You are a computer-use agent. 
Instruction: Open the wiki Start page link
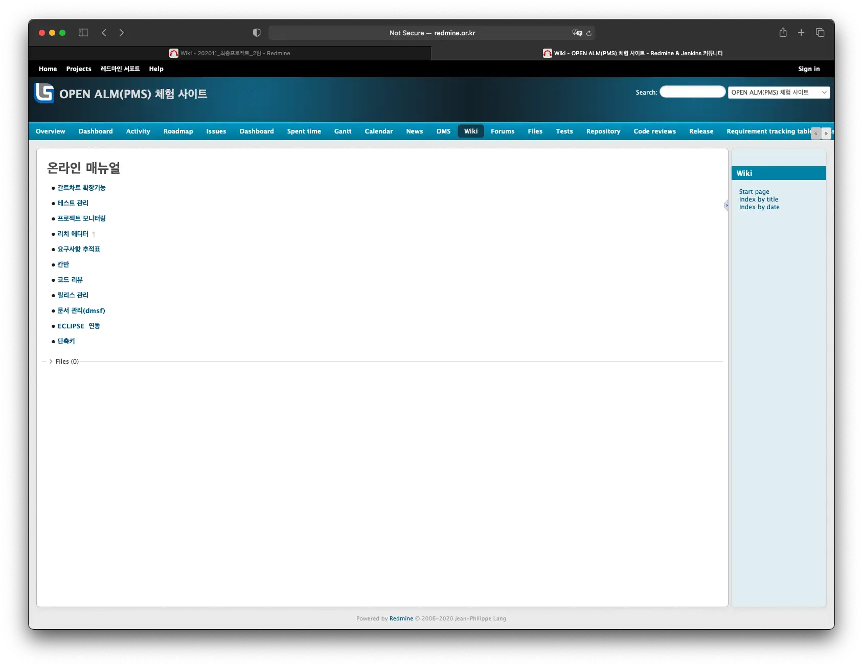[754, 192]
